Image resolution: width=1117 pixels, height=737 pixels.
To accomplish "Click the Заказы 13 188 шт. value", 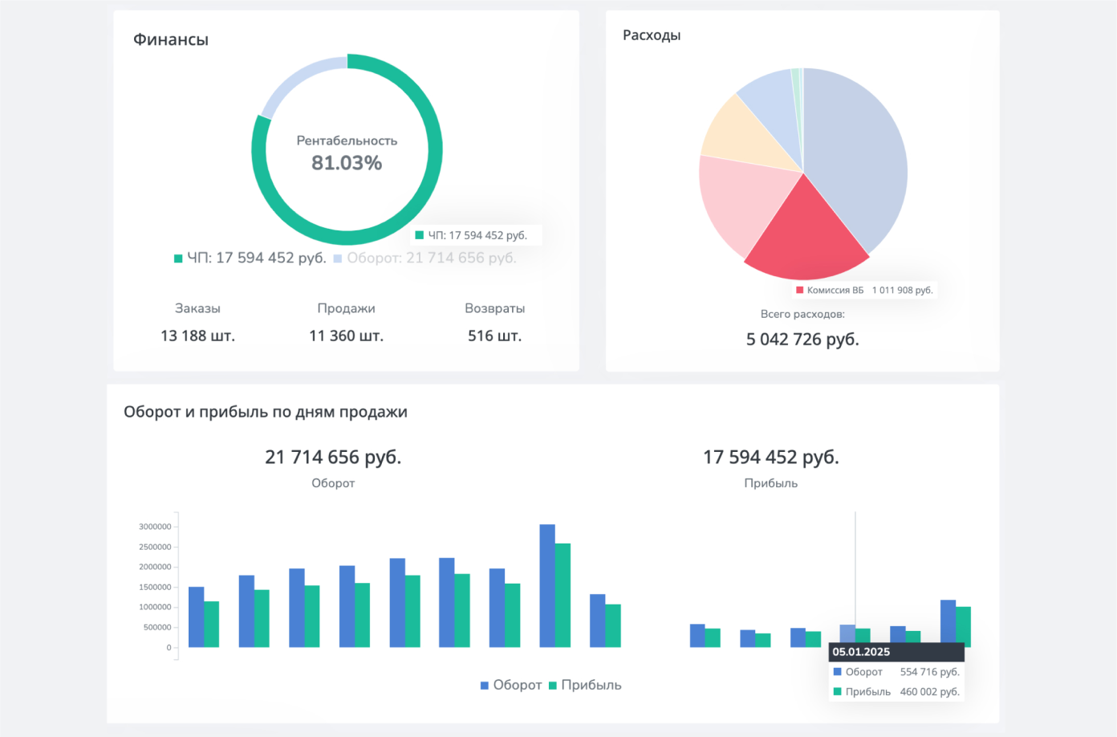I will (197, 336).
